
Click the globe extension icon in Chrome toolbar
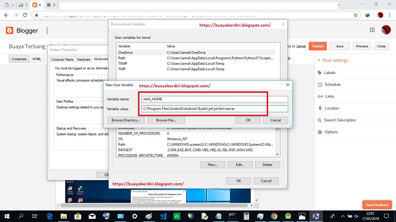click(367, 15)
